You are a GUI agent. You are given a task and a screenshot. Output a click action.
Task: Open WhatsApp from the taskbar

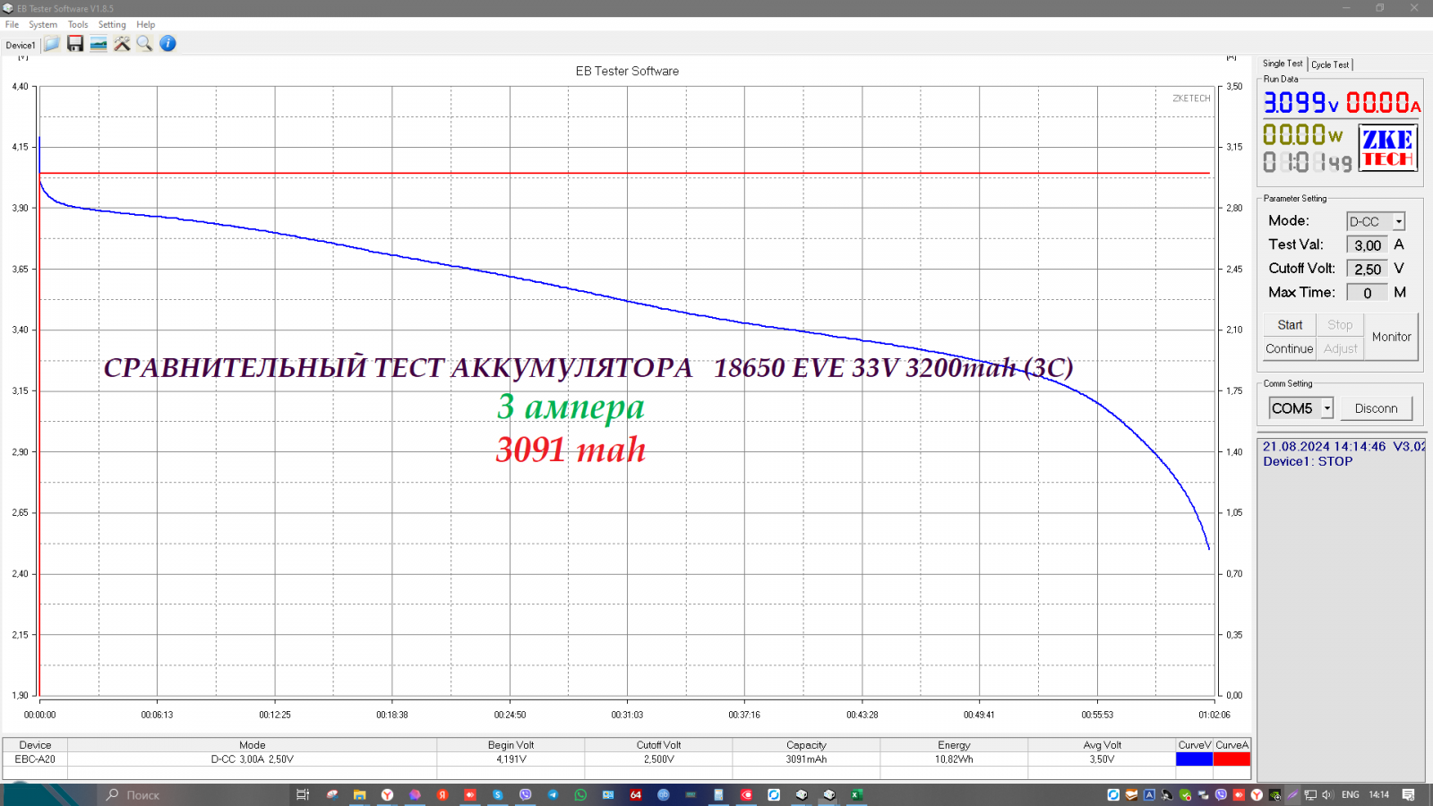580,794
